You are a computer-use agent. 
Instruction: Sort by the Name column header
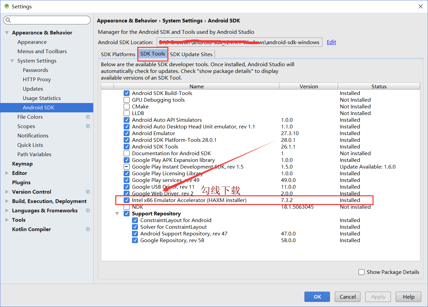coord(196,86)
